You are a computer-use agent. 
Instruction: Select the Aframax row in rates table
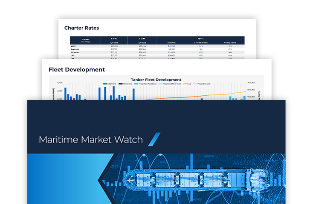click(75, 52)
